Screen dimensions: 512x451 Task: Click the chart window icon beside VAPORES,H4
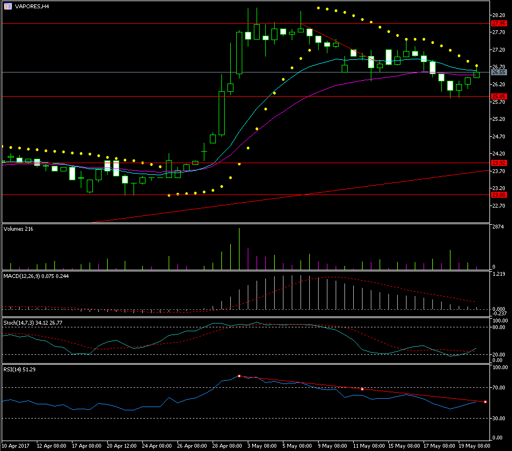point(8,5)
